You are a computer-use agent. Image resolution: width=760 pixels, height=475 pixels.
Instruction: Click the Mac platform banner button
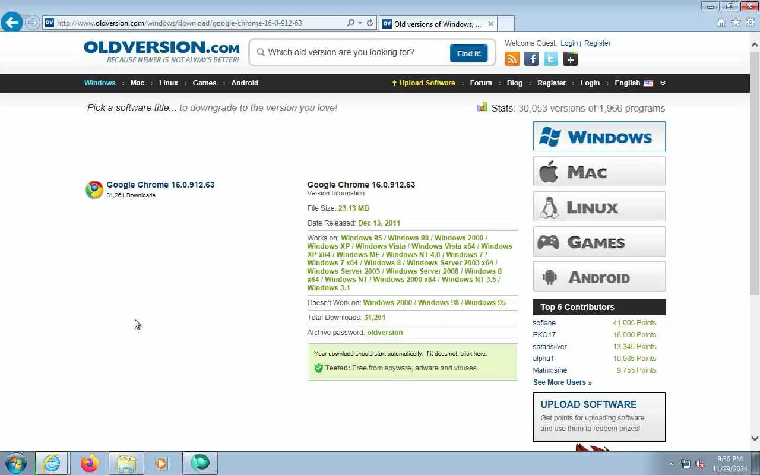(x=599, y=172)
